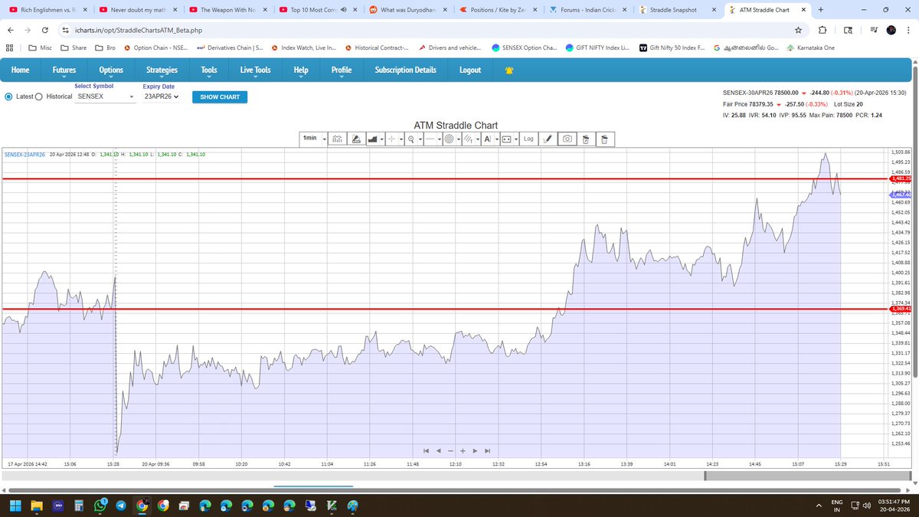Expand the crosshair options dropdown arrow
Screen dimensions: 919x517
pyautogui.click(x=401, y=139)
